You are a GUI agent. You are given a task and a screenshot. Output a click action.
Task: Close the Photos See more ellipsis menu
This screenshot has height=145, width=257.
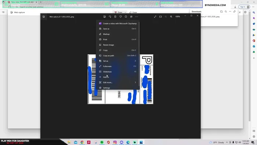point(137,17)
